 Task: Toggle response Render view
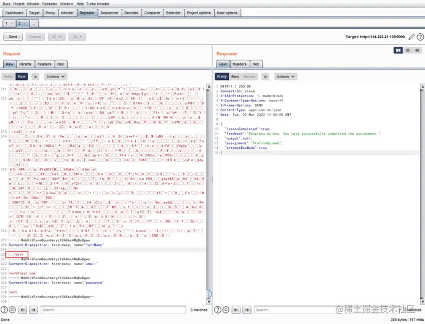(x=250, y=77)
